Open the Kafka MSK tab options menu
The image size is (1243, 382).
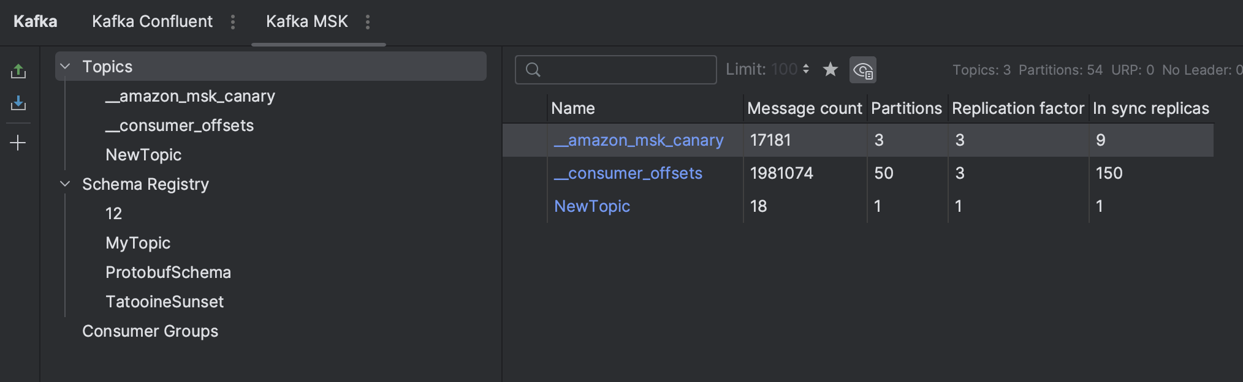(x=368, y=22)
